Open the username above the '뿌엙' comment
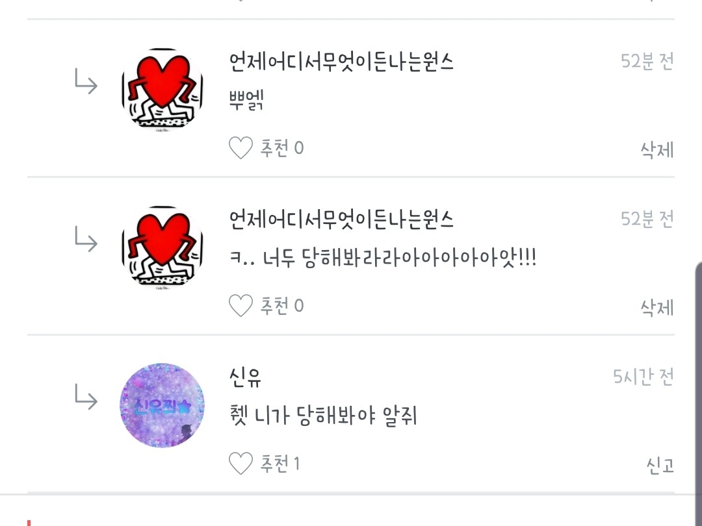 (x=342, y=62)
